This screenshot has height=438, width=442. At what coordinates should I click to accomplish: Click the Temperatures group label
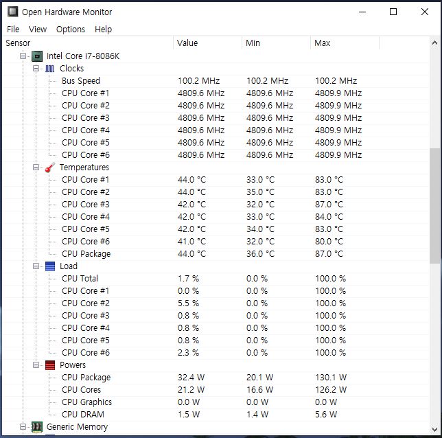click(x=84, y=168)
